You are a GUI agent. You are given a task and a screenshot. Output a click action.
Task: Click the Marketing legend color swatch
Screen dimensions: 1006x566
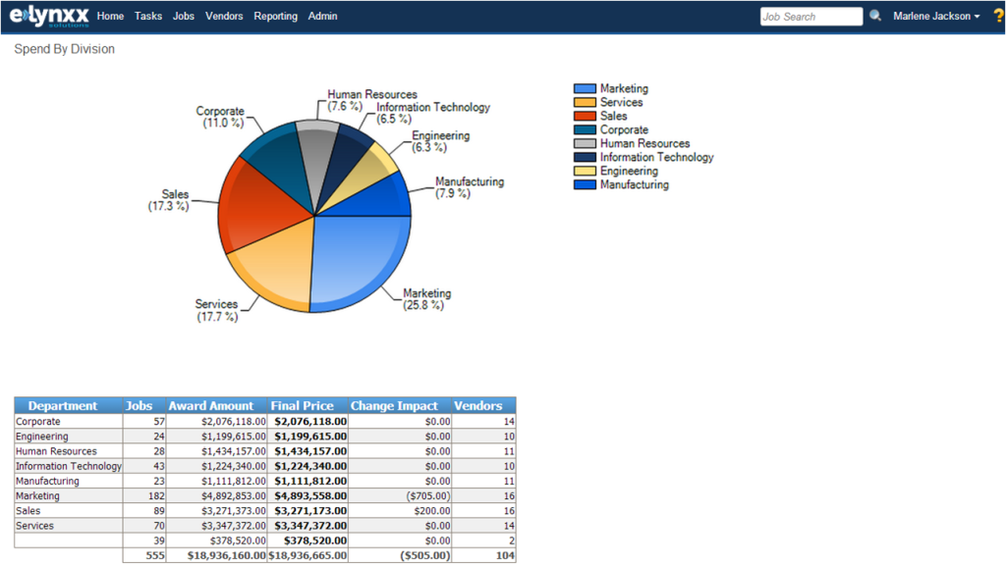[x=586, y=88]
